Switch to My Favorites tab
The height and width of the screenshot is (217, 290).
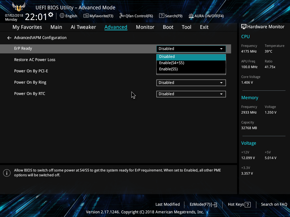(27, 27)
